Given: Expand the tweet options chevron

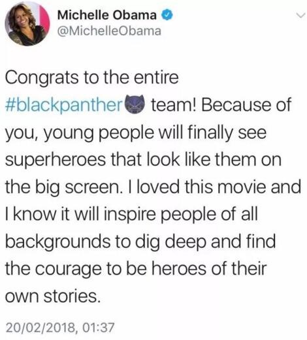Looking at the screenshot, I should [x=300, y=16].
